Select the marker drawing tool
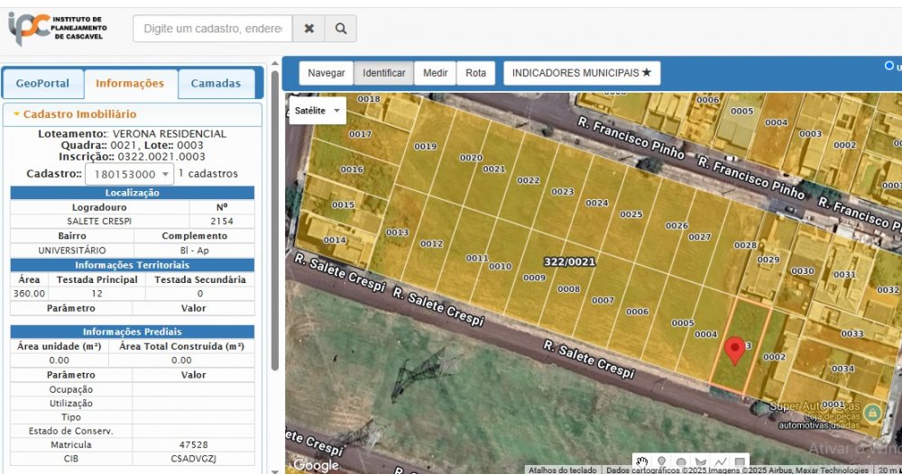902x474 pixels. point(661,462)
